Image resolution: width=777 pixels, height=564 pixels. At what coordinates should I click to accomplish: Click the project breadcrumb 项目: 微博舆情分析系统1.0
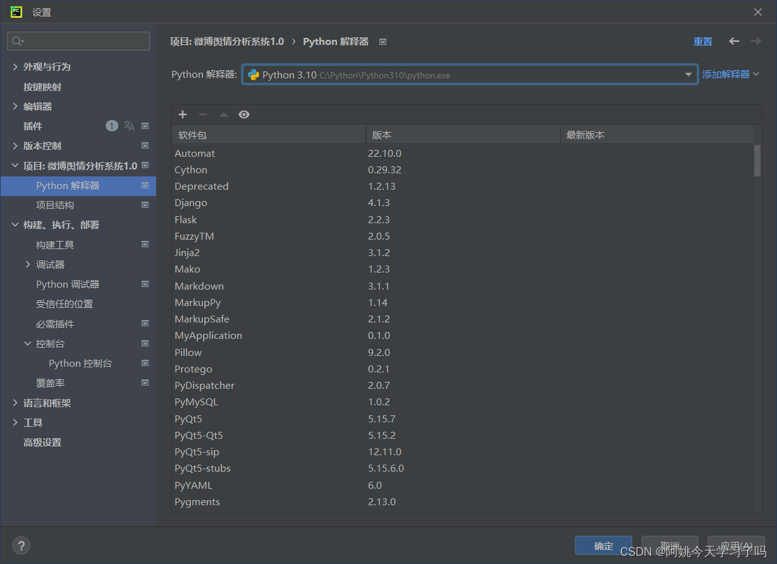(x=227, y=41)
